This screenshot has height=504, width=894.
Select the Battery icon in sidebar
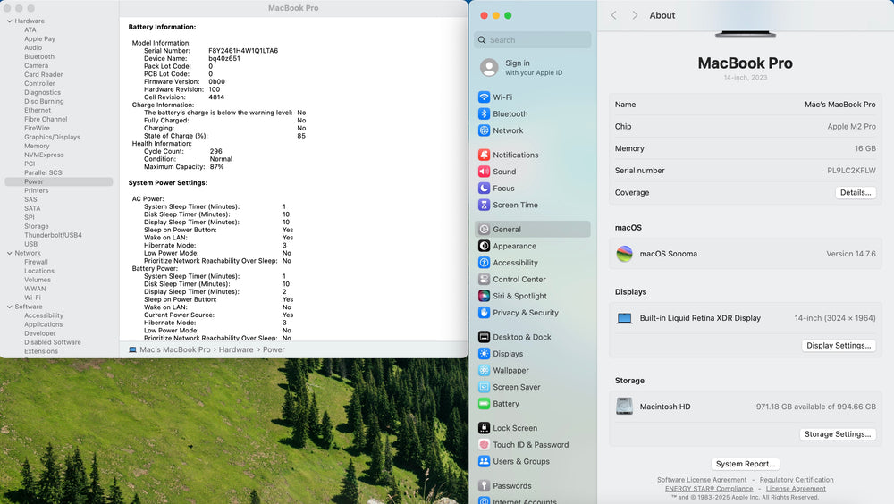[x=484, y=404]
